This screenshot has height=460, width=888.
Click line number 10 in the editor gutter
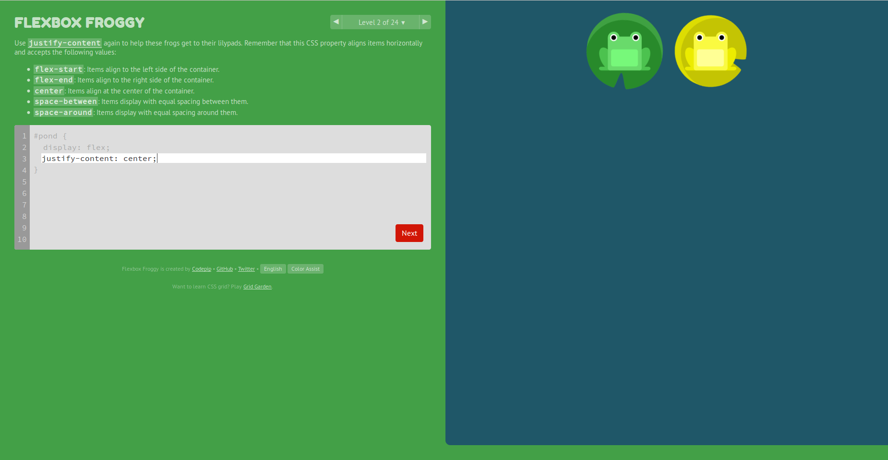point(22,240)
